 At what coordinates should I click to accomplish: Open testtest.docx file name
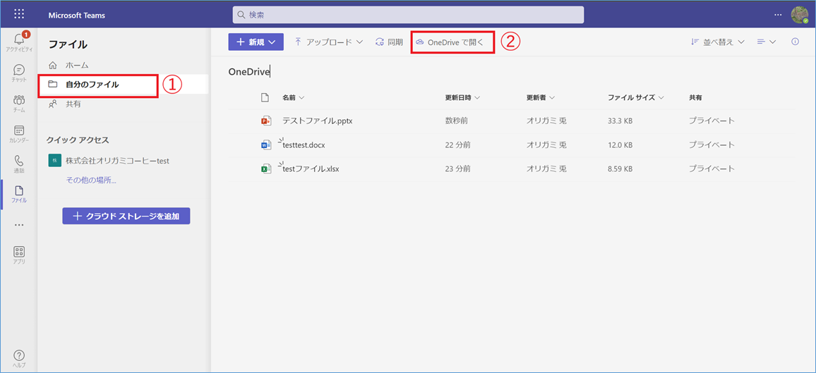(304, 145)
